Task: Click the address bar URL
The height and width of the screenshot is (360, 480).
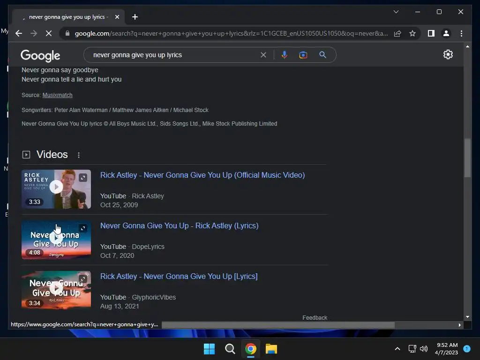Action: 231,33
